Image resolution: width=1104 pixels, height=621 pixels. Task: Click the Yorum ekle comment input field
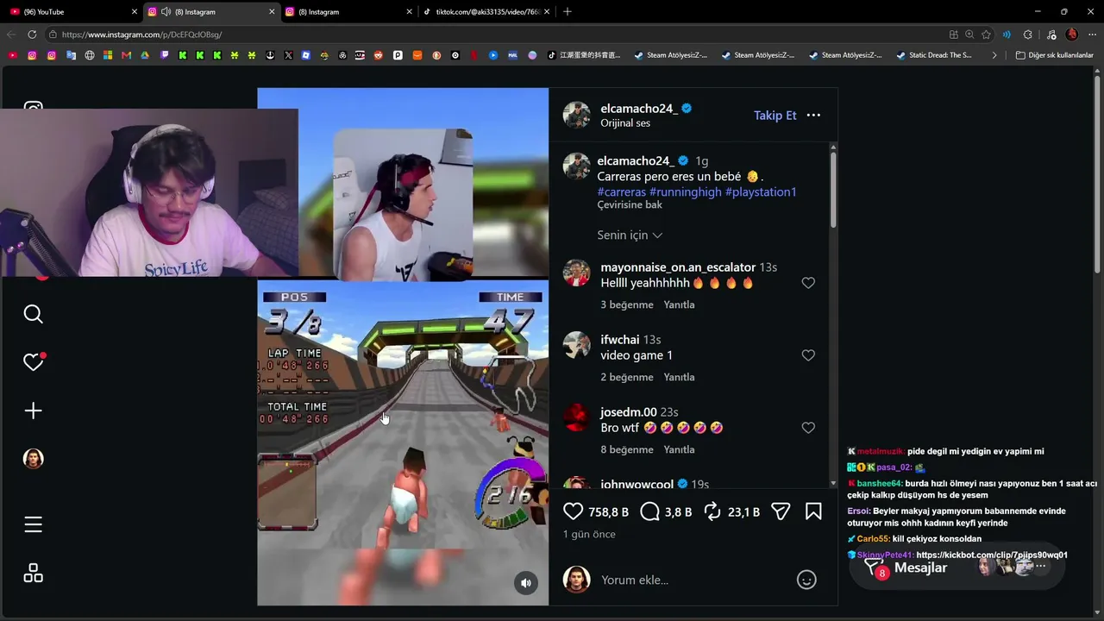tap(694, 580)
